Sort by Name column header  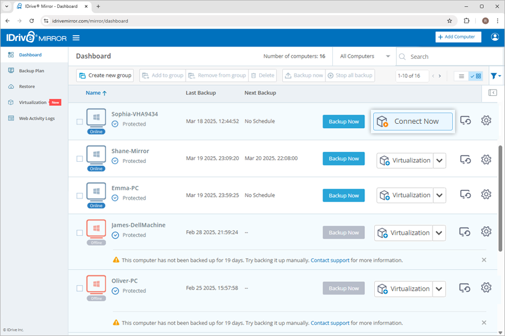[96, 93]
